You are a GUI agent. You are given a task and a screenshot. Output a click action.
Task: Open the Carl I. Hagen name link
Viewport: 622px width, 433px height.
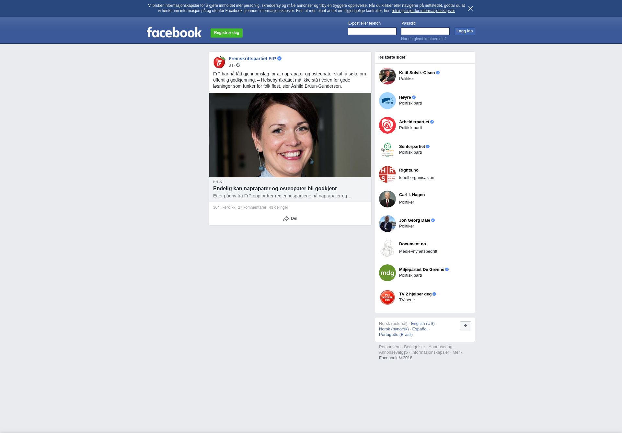(412, 195)
